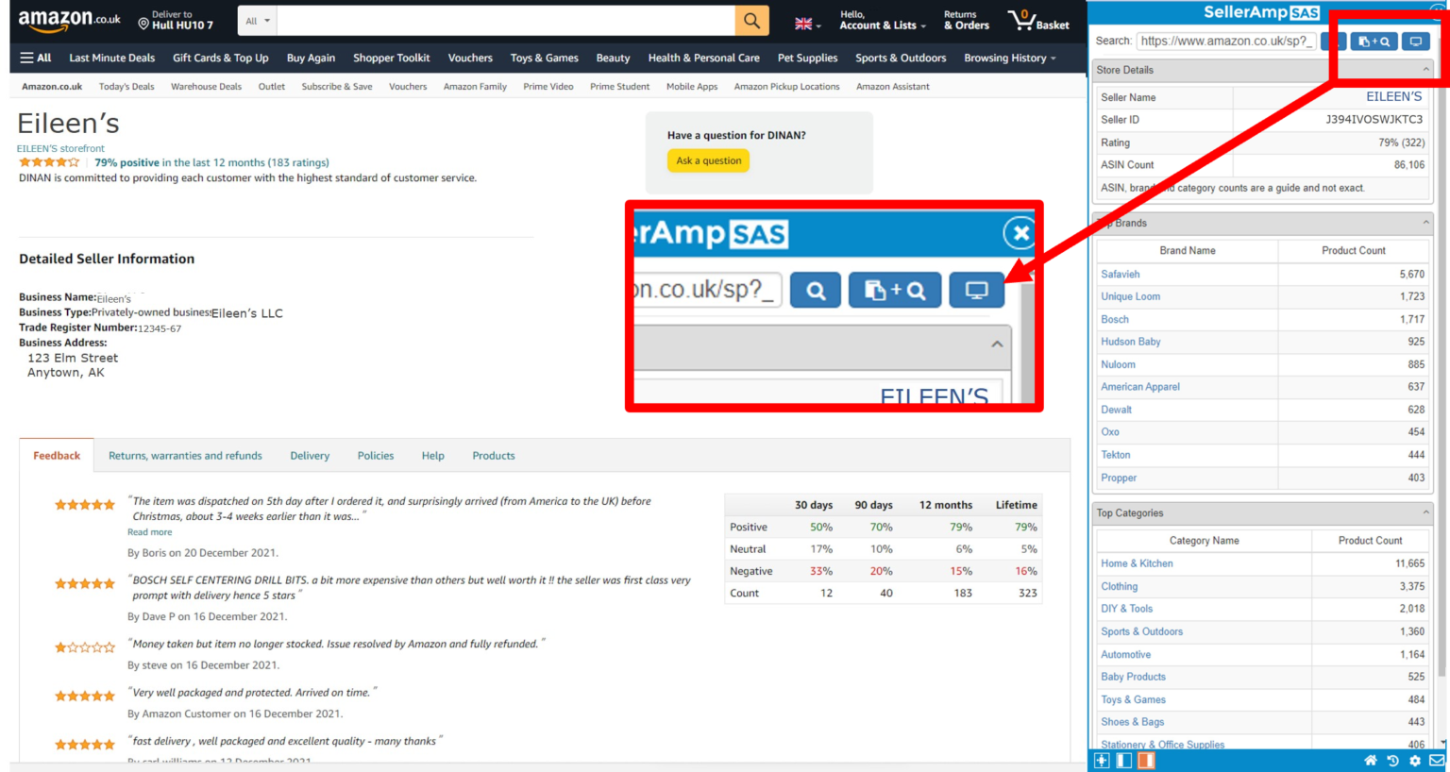The width and height of the screenshot is (1450, 772).
Task: Open the search category All dropdown
Action: click(x=258, y=21)
